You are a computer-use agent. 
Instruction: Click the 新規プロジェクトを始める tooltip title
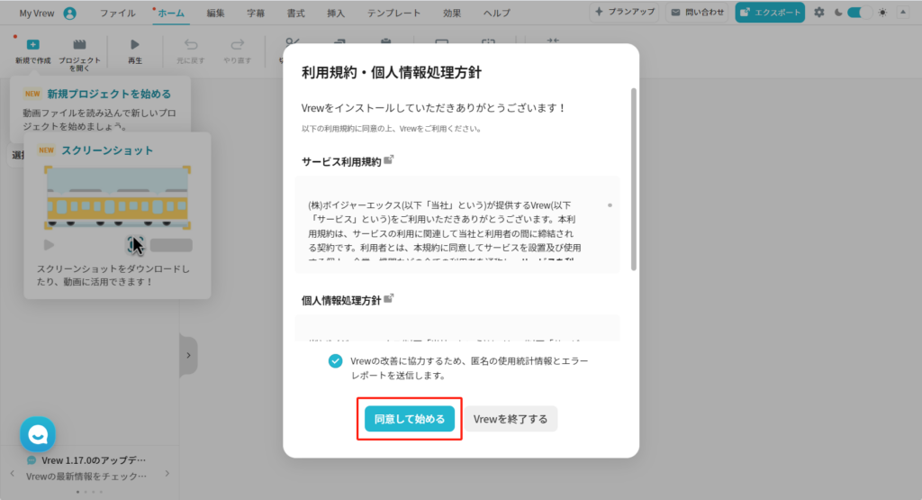click(x=109, y=94)
